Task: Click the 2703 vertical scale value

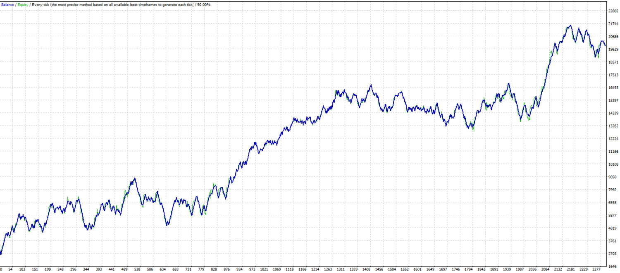Action: (x=612, y=254)
